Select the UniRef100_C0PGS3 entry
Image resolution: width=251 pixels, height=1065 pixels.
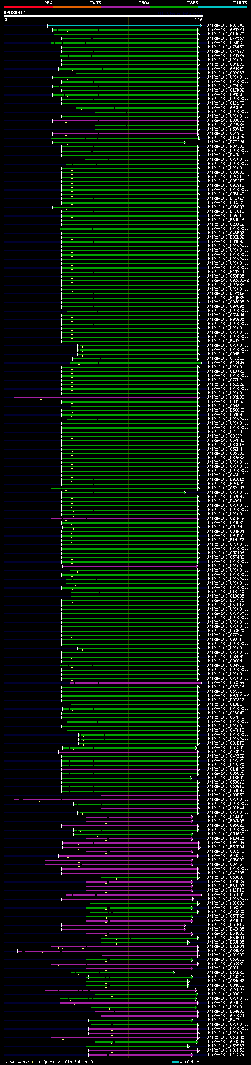coord(225,73)
